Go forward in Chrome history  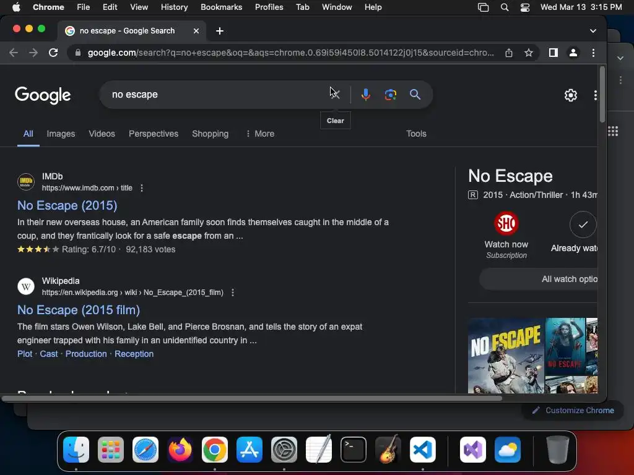tap(33, 53)
